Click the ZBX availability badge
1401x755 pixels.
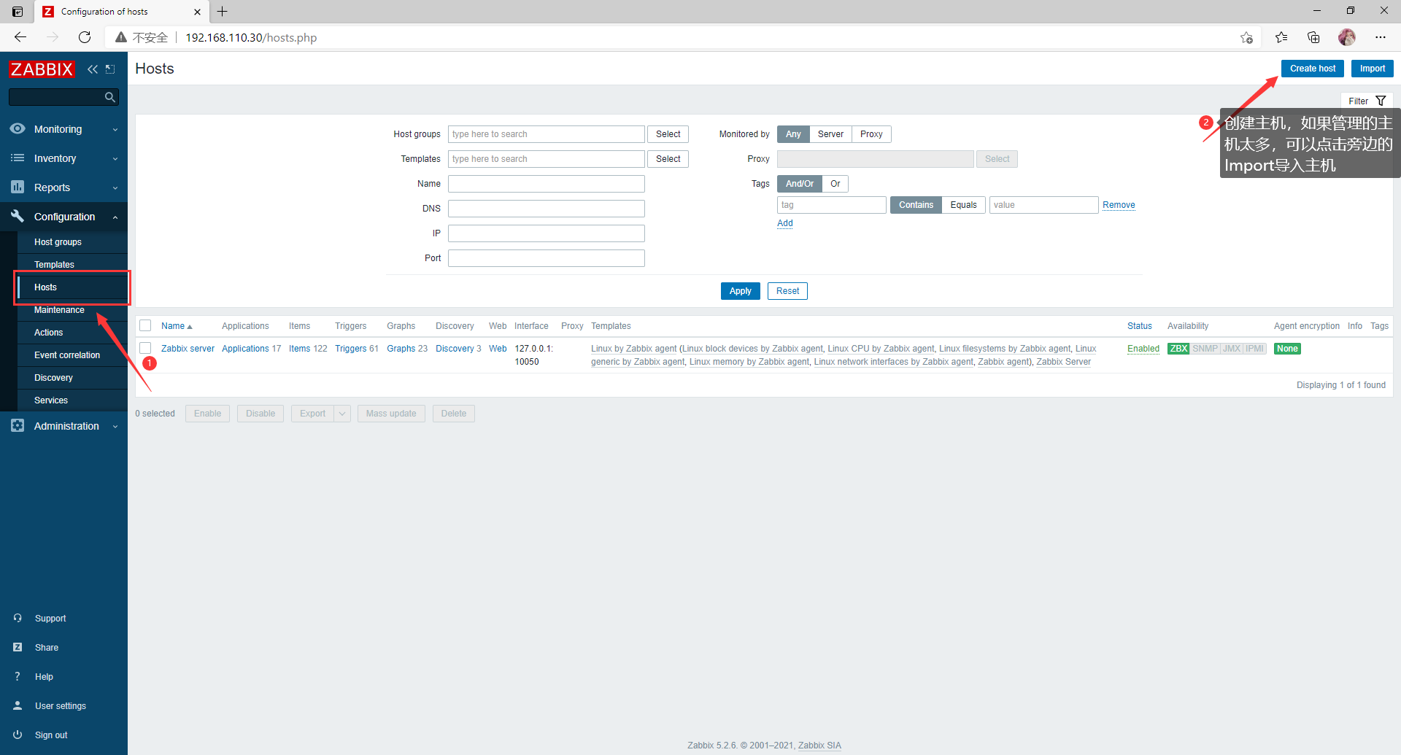(1178, 349)
